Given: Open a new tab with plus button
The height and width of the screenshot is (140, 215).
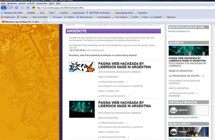Looking at the screenshot, I should click(45, 21).
